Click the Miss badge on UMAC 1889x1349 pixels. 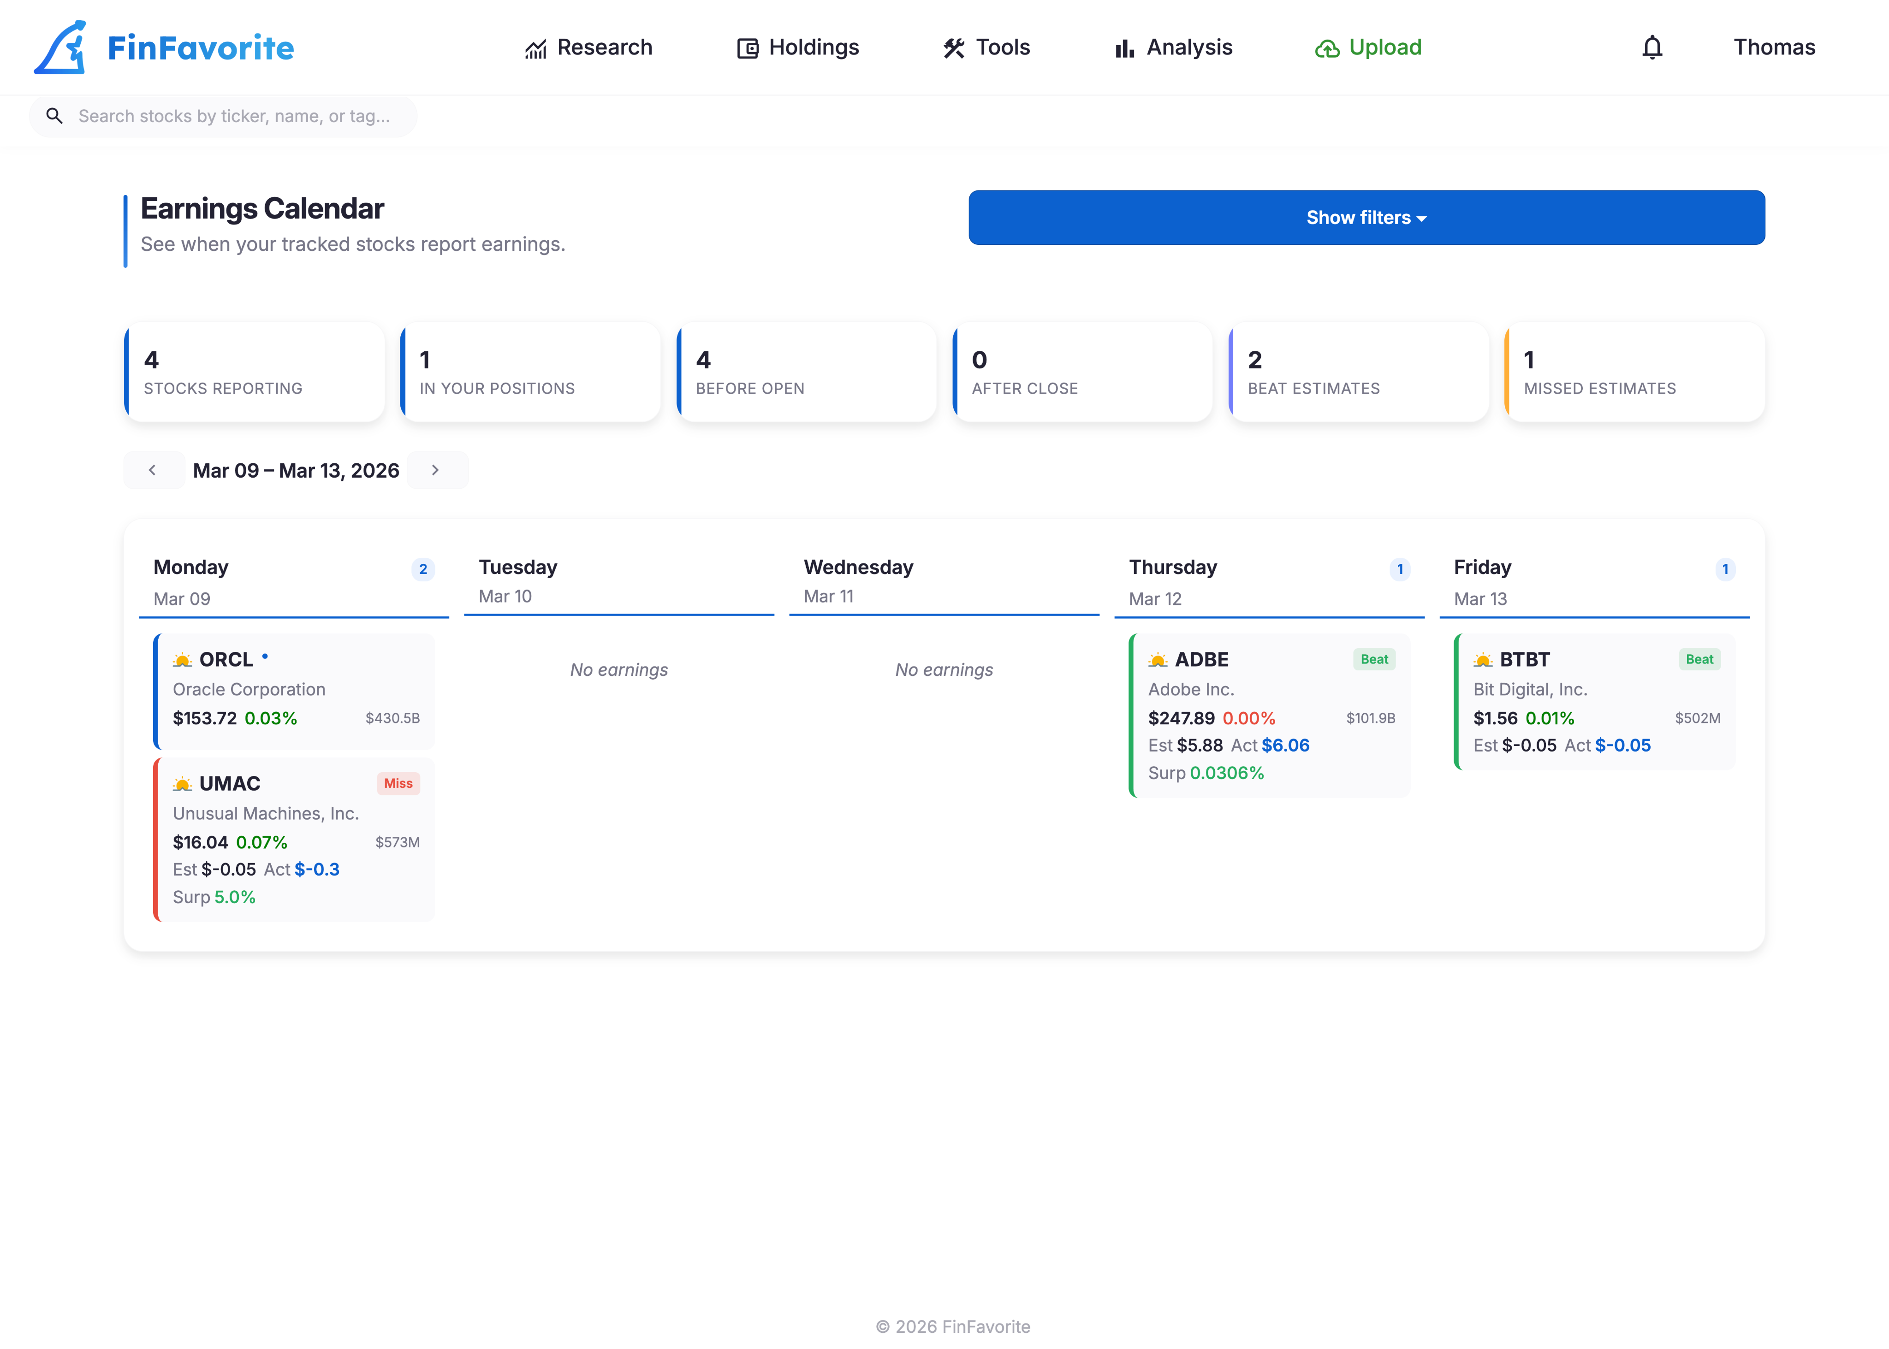398,783
